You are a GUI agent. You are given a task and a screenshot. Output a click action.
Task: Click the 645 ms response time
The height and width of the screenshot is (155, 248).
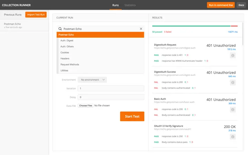pyautogui.click(x=232, y=76)
